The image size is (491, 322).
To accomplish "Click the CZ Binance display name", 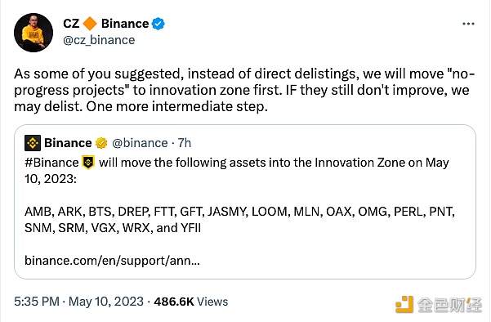I will pyautogui.click(x=106, y=24).
